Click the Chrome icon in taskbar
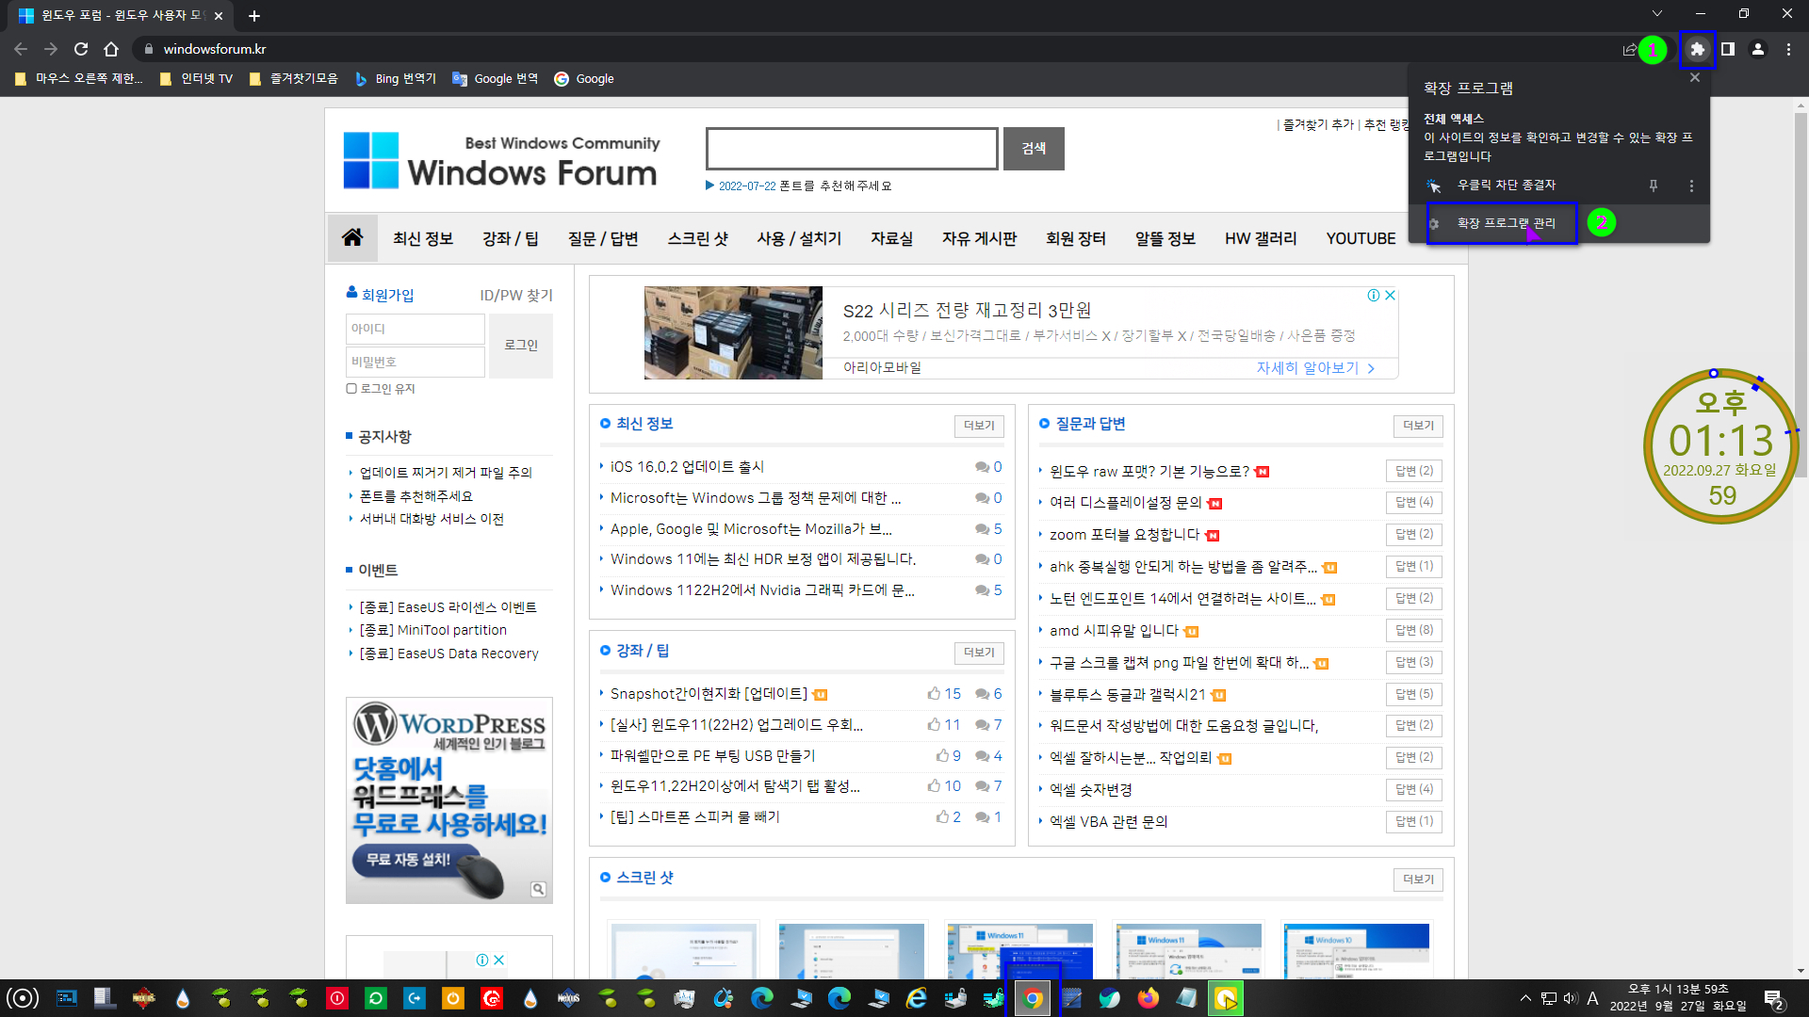This screenshot has width=1809, height=1017. pyautogui.click(x=1033, y=998)
